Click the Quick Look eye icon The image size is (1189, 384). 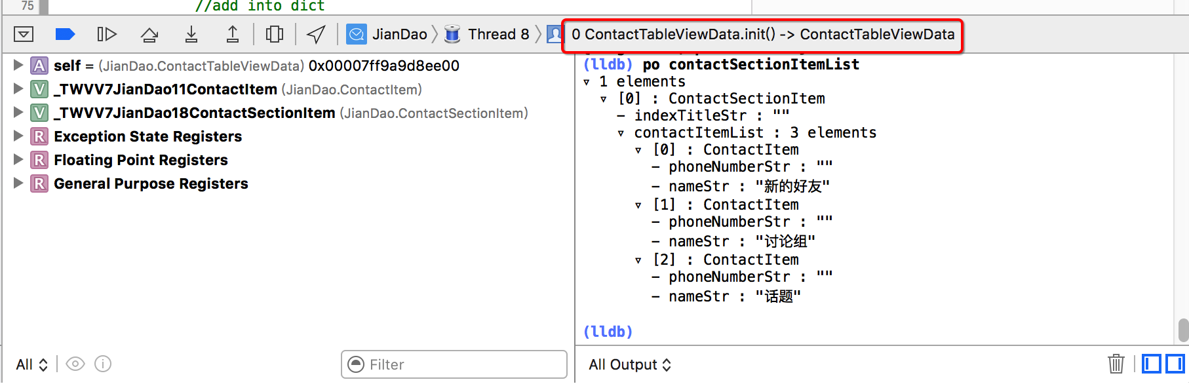tap(75, 364)
